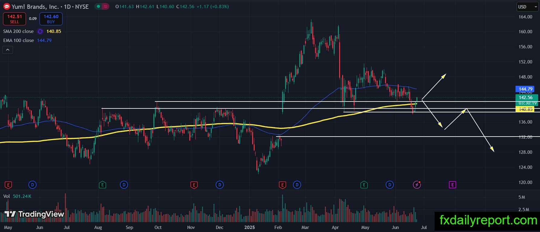Click the Nov label on time axis
540x232 pixels.
[x=191, y=227]
